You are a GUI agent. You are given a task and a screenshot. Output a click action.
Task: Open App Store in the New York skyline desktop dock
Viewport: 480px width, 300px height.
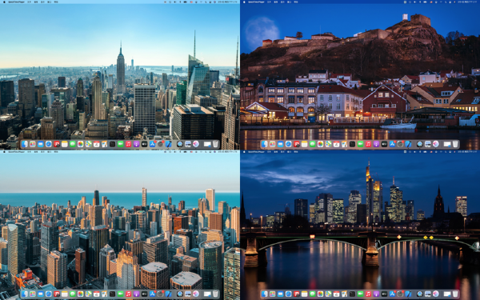tap(153, 144)
